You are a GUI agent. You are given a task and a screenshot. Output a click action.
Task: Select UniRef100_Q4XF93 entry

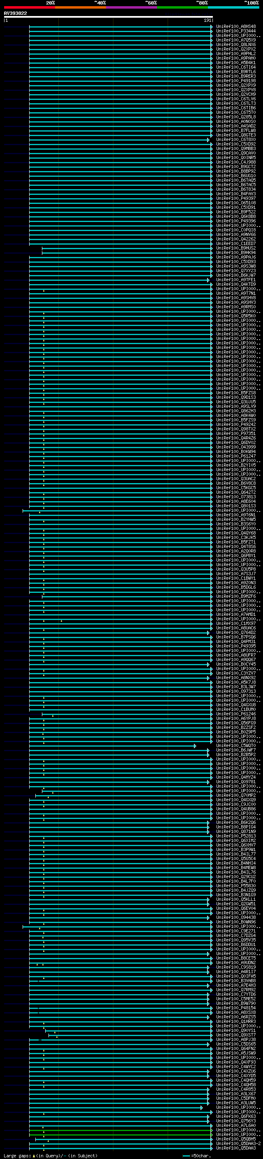(236, 1062)
